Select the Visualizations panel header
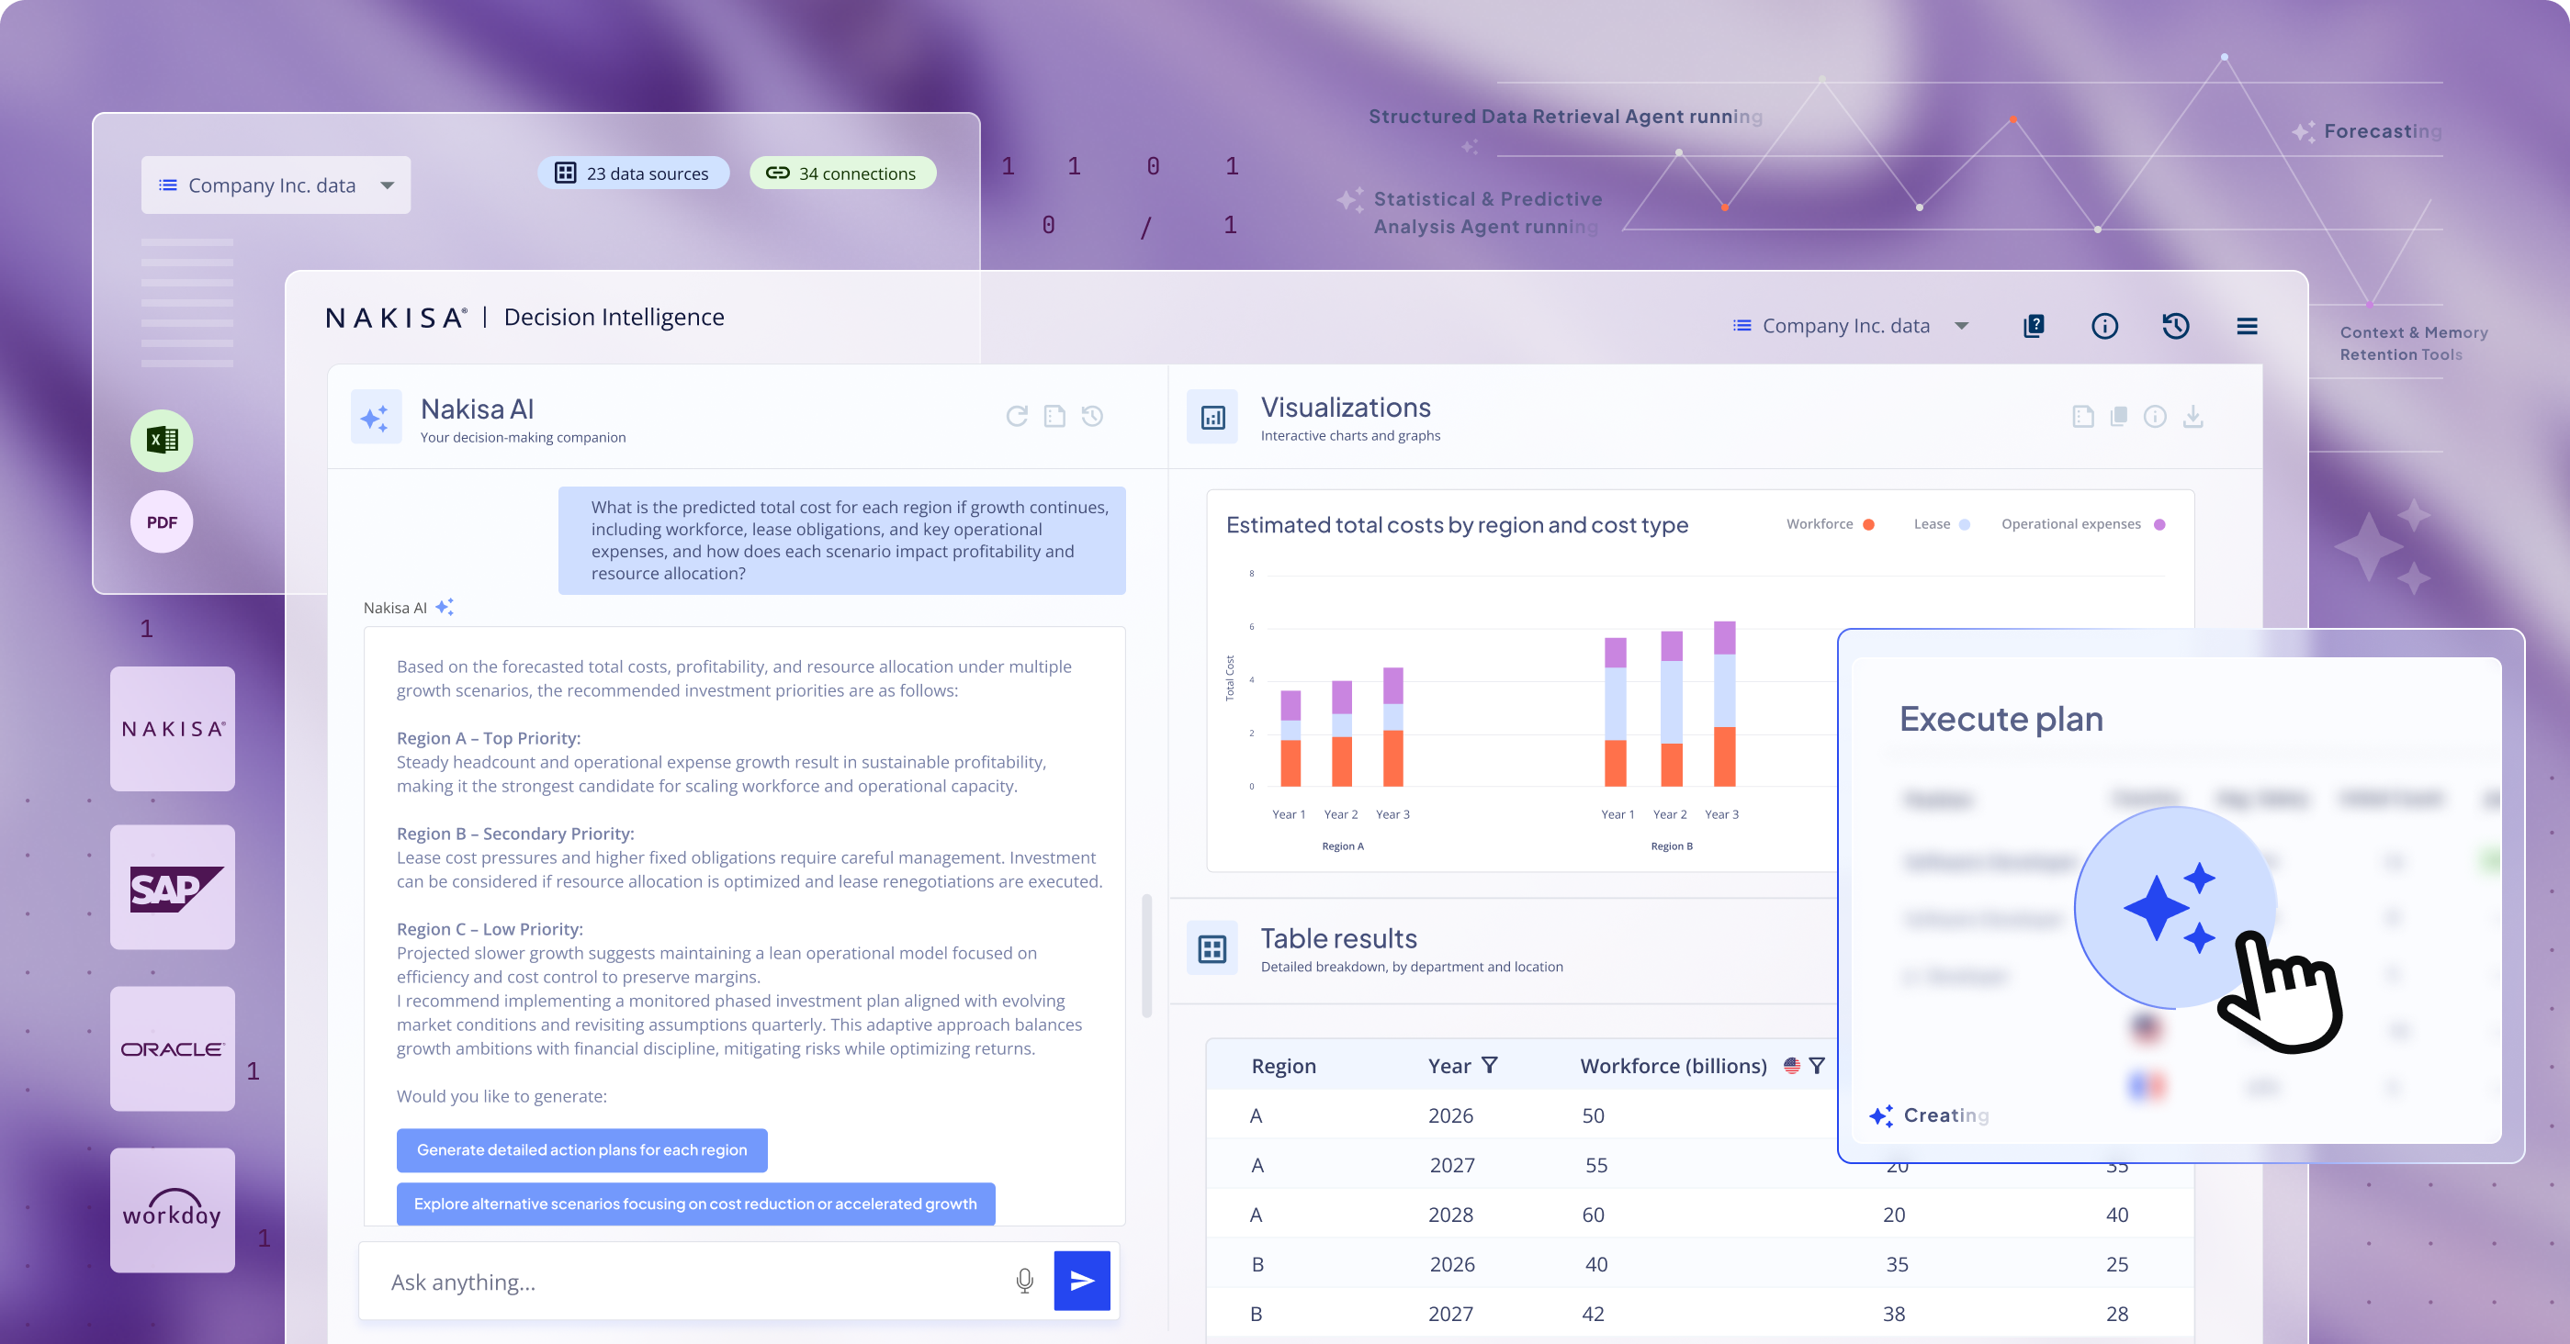Viewport: 2570px width, 1344px height. (1345, 407)
